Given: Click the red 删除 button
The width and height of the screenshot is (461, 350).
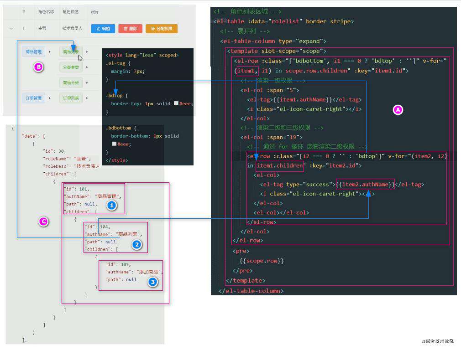Looking at the screenshot, I should point(130,28).
